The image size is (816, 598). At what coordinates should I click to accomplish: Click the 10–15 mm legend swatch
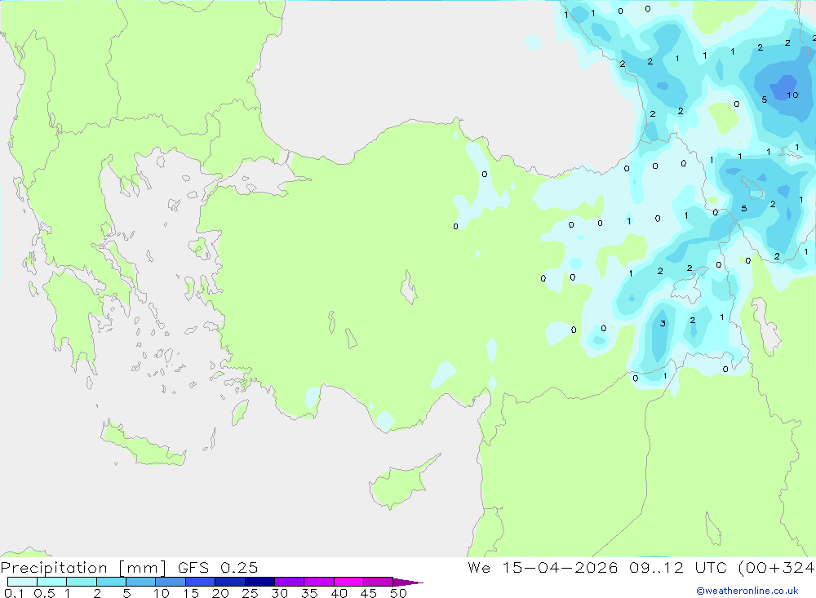[x=171, y=582]
